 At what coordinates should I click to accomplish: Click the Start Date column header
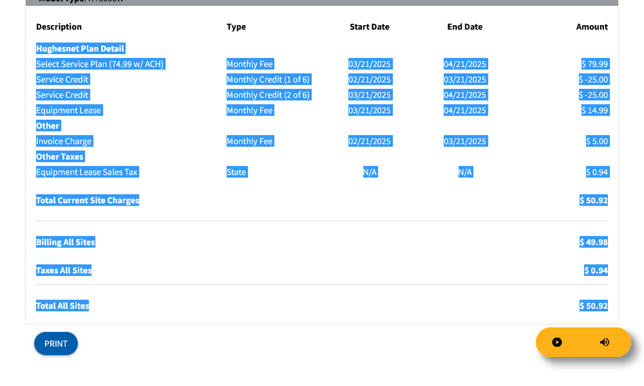[x=369, y=26]
